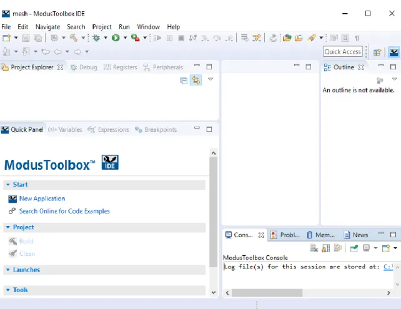Screen dimensions: 401x309
Task: Click the Build link in Quick Panel
Action: point(26,241)
